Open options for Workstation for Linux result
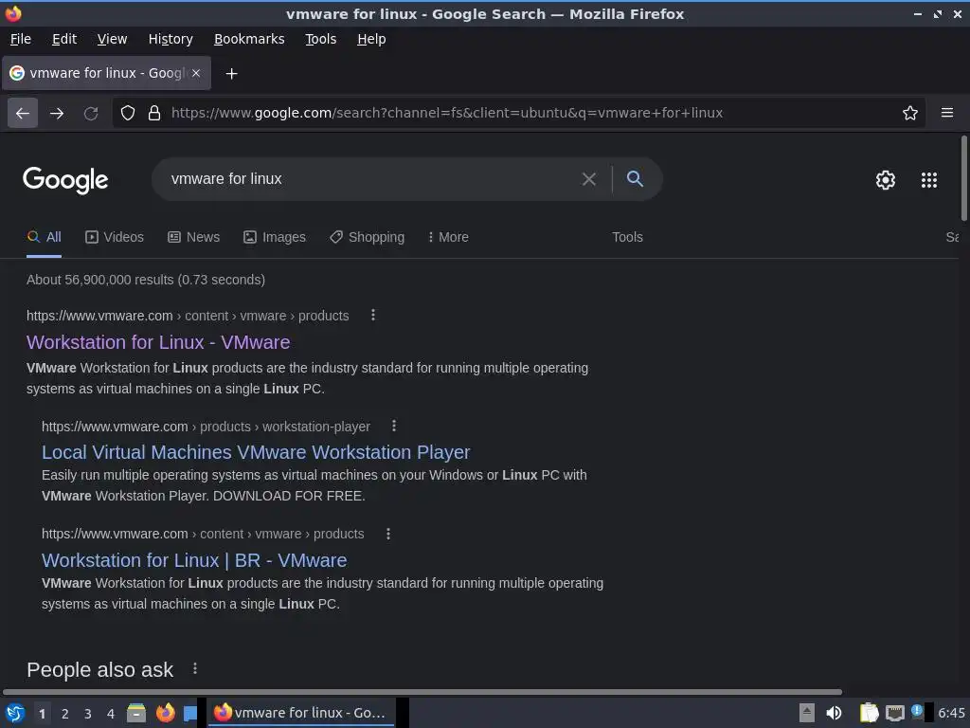Screen dimensions: 970x728 [373, 315]
